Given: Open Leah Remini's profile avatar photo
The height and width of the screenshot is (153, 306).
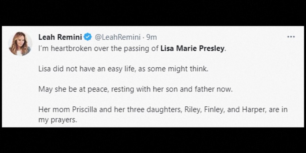Looking at the screenshot, I should [x=20, y=44].
